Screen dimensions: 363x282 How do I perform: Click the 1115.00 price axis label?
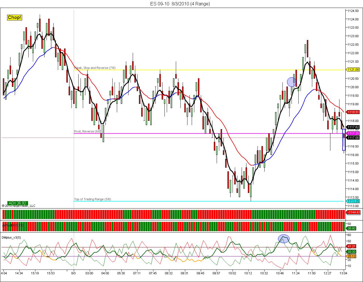click(353, 172)
